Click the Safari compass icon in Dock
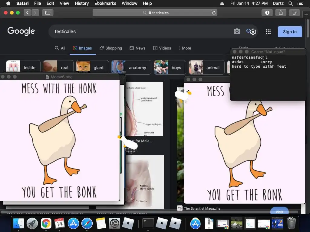 [87, 224]
